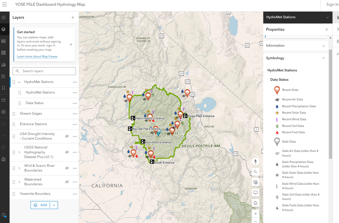The height and width of the screenshot is (223, 339).
Task: Click the Search layers input field
Action: (44, 71)
